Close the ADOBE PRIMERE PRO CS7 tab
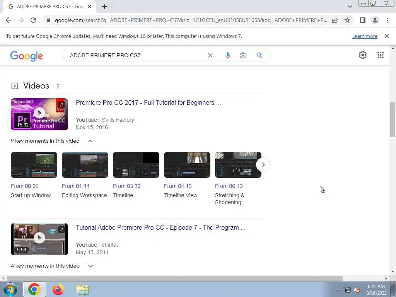396x297 pixels. (90, 7)
